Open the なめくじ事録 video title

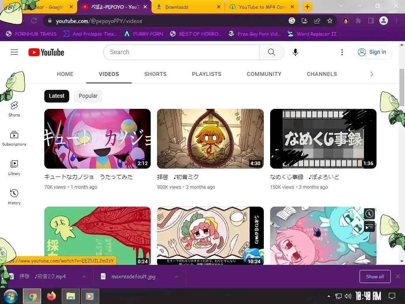[x=305, y=177]
